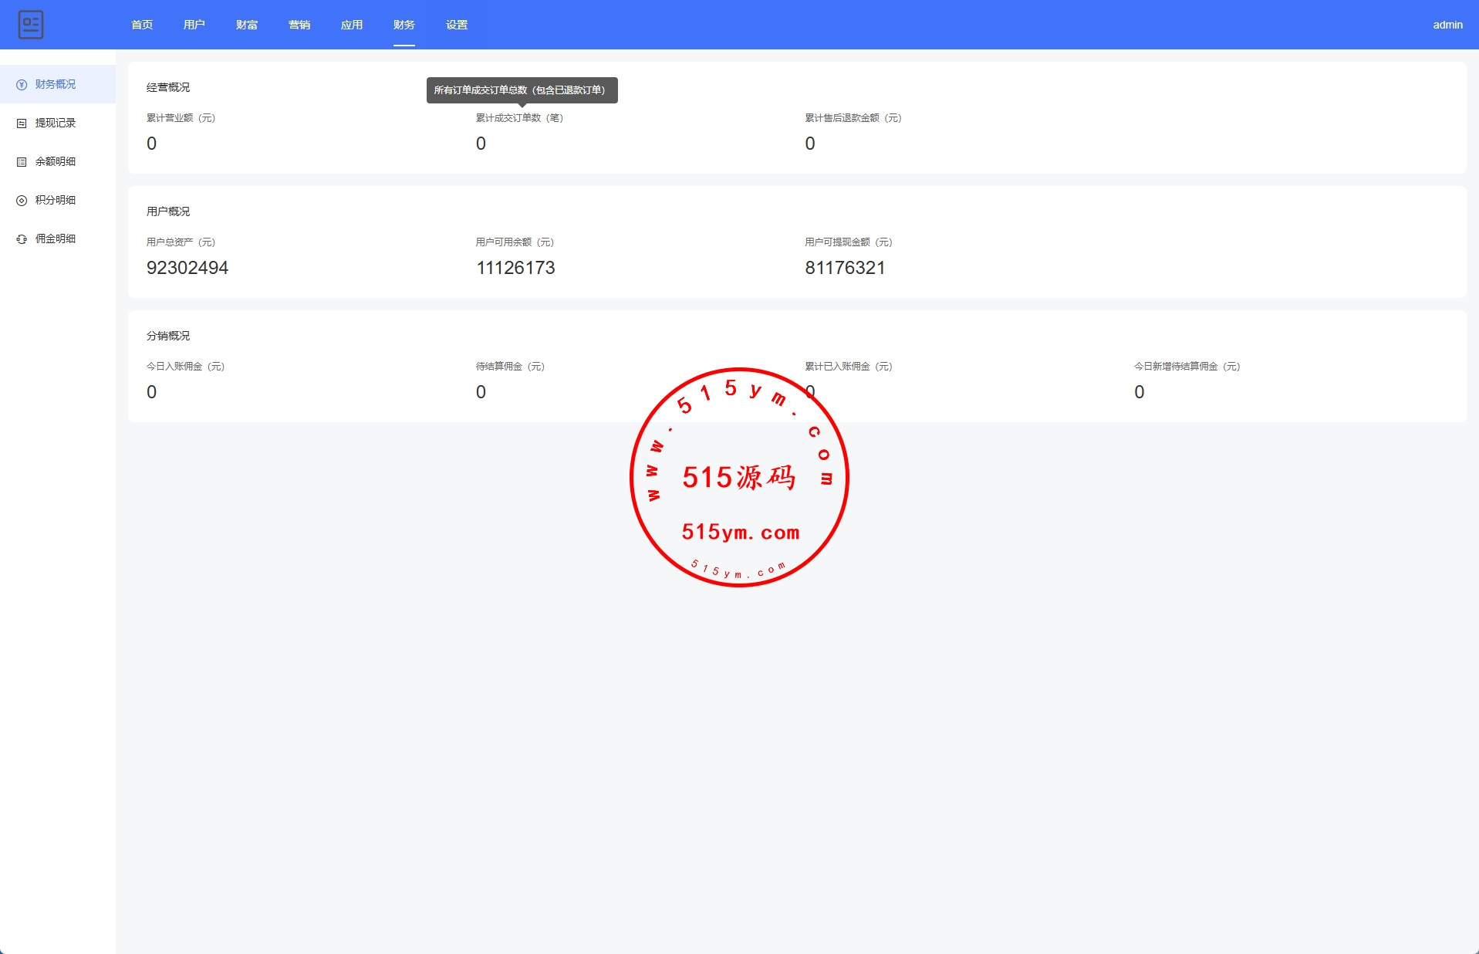Click the user total assets value 92302494

pos(187,268)
